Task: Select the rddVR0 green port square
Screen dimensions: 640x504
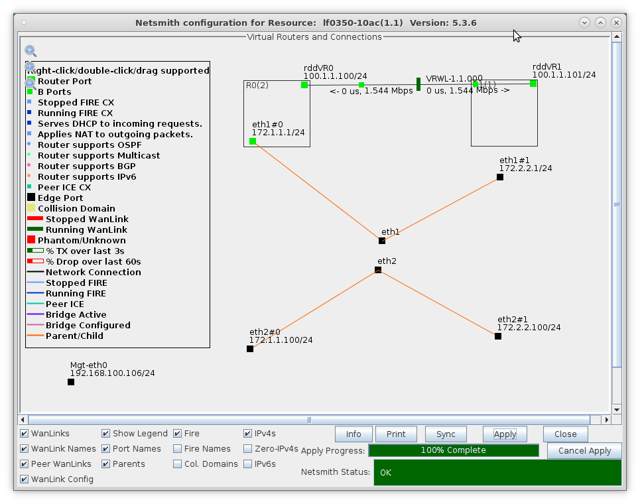Action: pos(304,84)
